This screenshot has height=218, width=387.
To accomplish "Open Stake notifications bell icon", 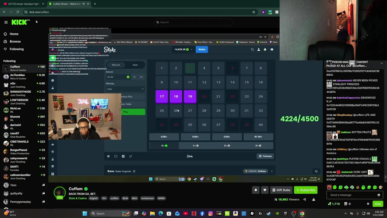I will click(x=265, y=49).
